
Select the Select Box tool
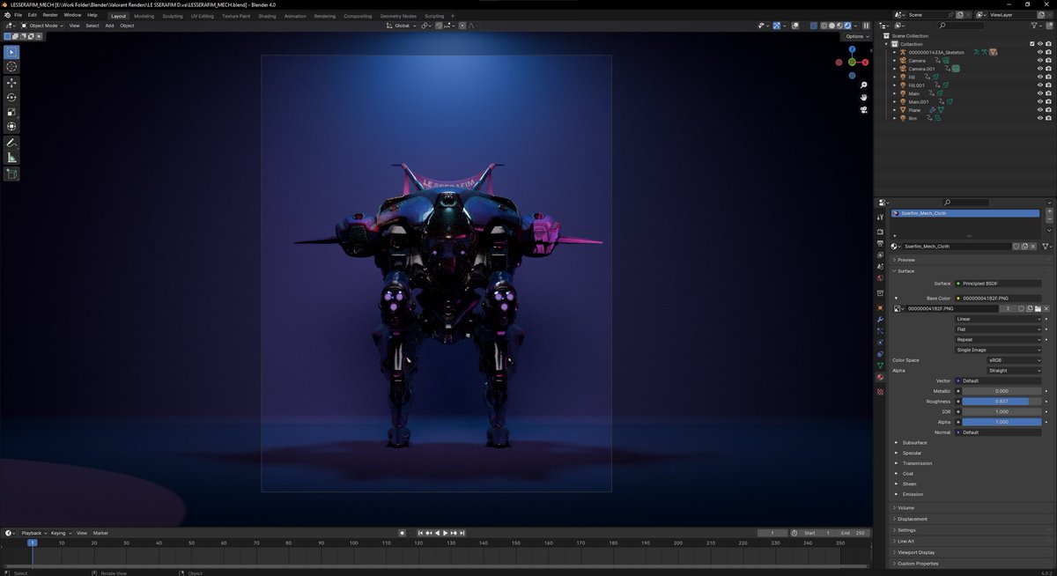tap(11, 52)
